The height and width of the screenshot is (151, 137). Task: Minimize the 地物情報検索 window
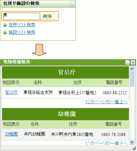point(127,63)
